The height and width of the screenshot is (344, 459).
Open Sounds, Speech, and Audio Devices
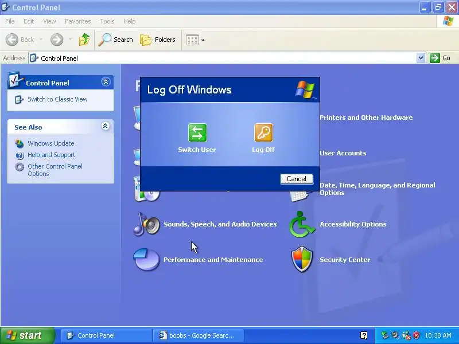tap(220, 224)
